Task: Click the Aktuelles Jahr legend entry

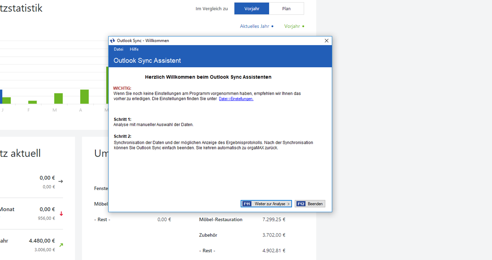Action: coord(257,26)
